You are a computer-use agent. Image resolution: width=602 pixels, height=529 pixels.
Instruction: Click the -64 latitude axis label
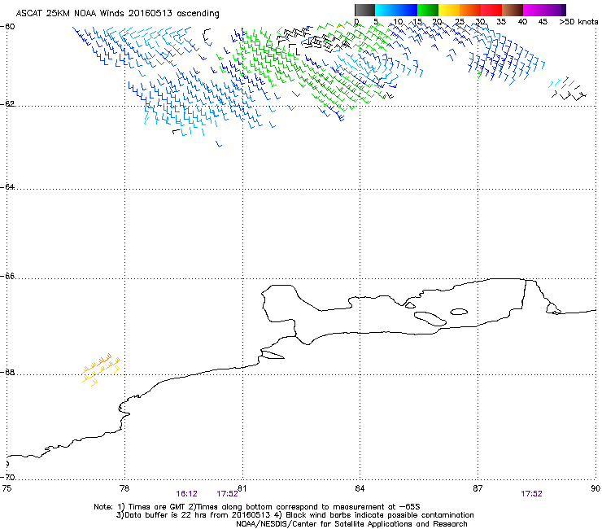pos(7,186)
